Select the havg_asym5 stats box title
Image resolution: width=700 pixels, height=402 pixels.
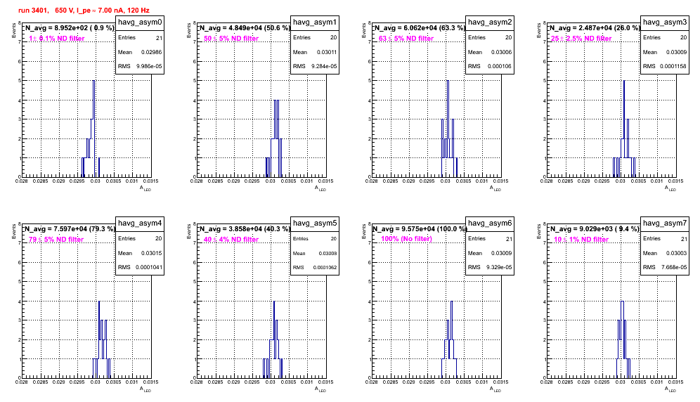pos(315,223)
